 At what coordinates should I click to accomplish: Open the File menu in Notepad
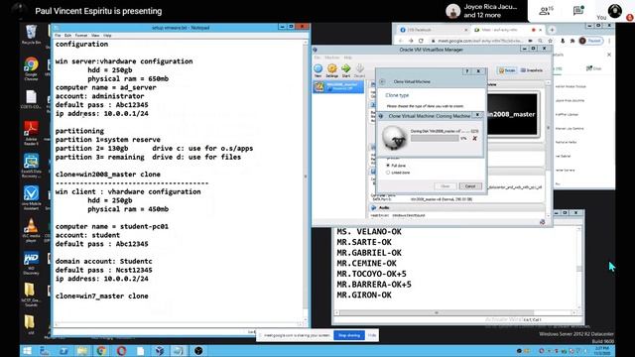click(x=58, y=36)
